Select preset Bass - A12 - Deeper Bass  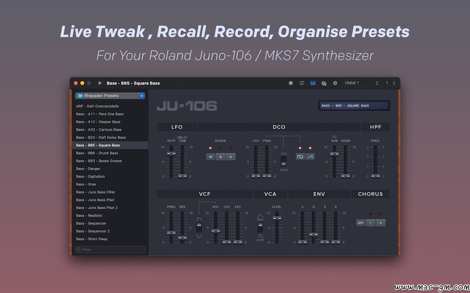[x=110, y=122]
